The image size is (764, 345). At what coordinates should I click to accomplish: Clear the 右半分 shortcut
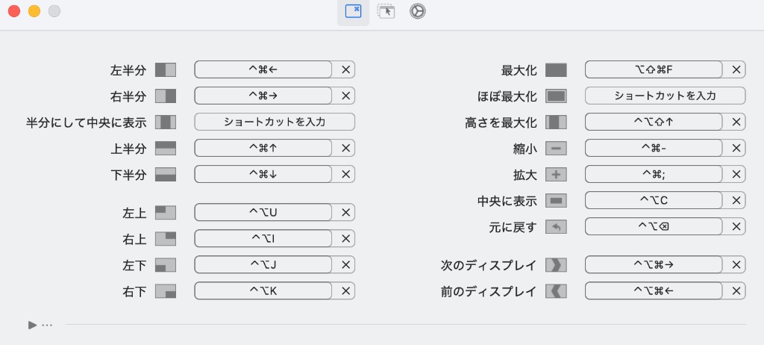345,96
